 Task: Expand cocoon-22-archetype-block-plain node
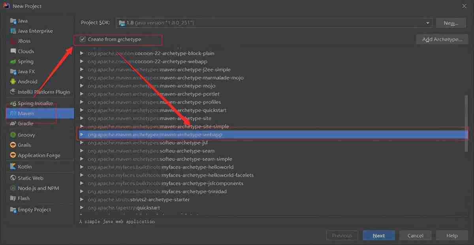tap(82, 53)
